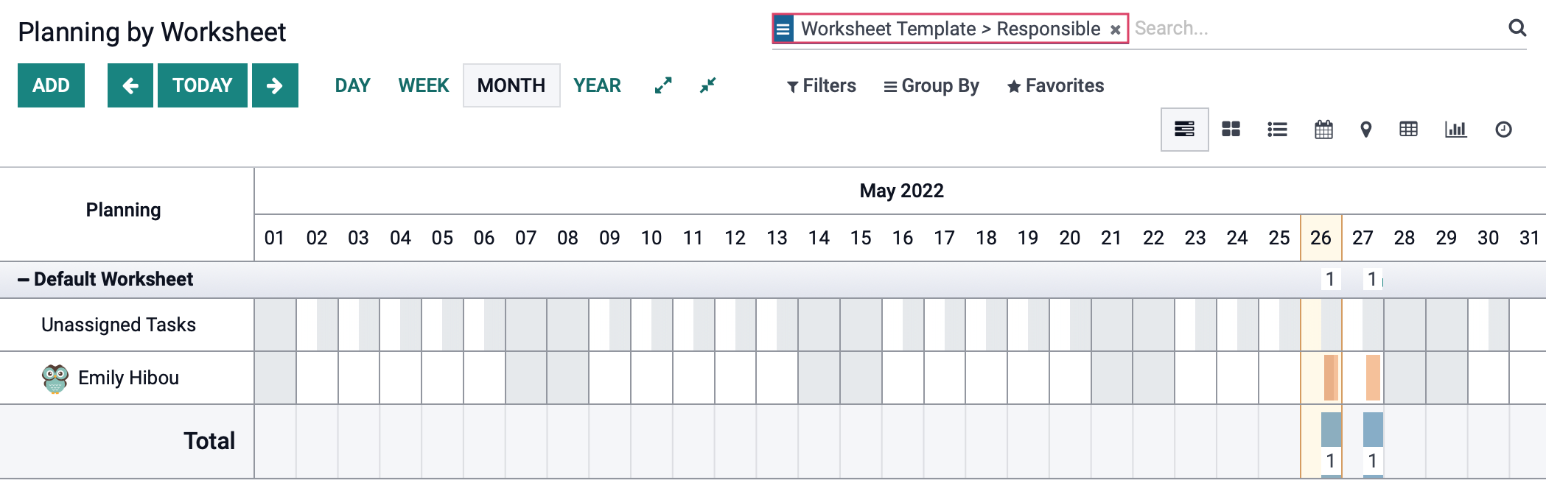Screen dimensions: 1546x480
Task: Open the Map view pin icon
Action: [1365, 130]
